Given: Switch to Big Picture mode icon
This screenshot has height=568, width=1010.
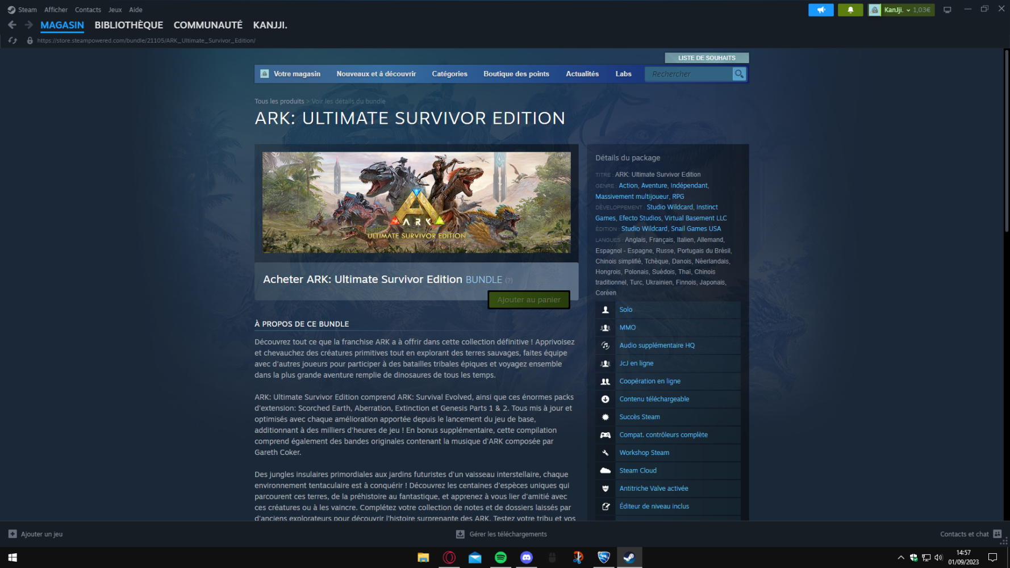Looking at the screenshot, I should [x=947, y=10].
